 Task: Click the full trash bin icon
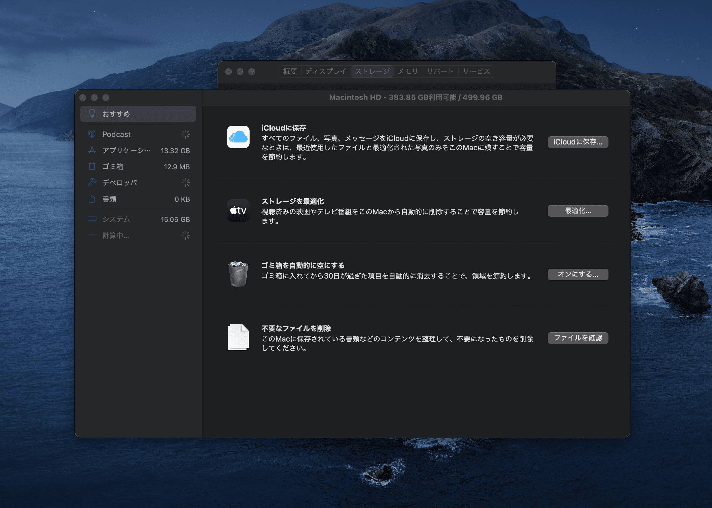(238, 274)
